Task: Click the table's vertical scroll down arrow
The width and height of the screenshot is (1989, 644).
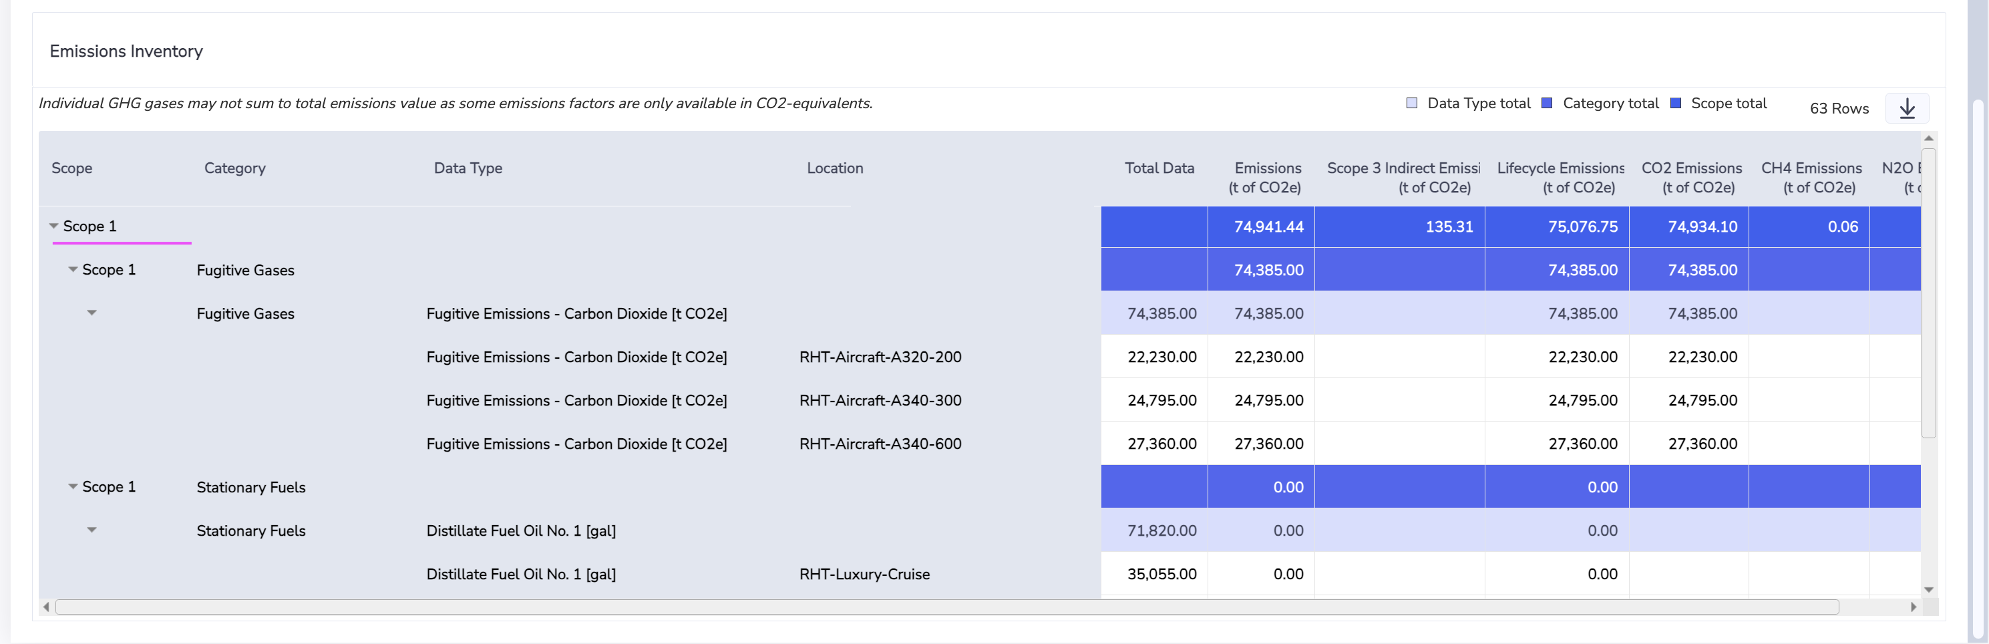Action: pyautogui.click(x=1928, y=590)
